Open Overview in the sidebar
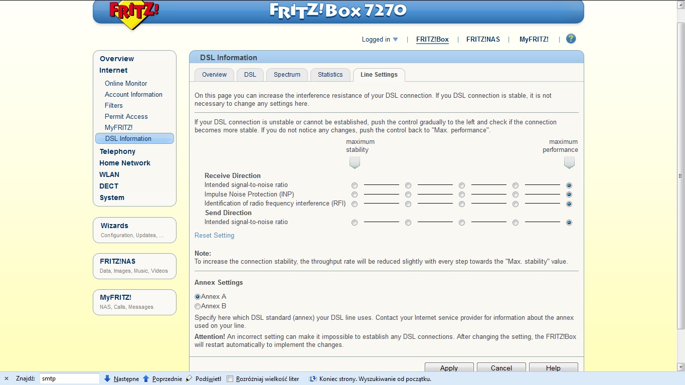Screen dimensions: 685x385 117,59
